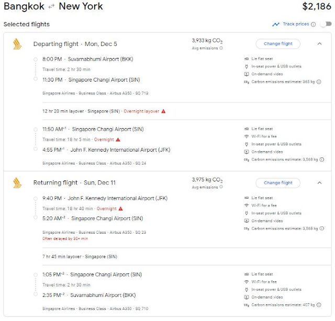This screenshot has height=321, width=335.
Task: Click '4:55 PM John F. Kennedy International Airport' line
Action: coord(106,150)
